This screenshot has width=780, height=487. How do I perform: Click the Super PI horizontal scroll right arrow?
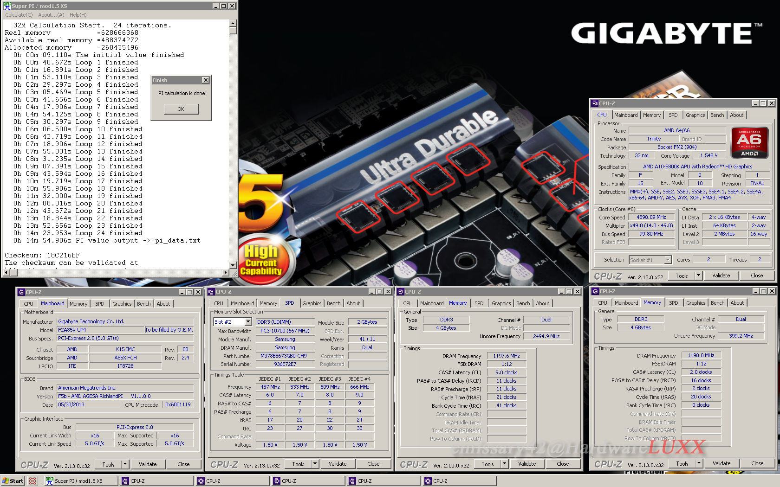pos(226,272)
